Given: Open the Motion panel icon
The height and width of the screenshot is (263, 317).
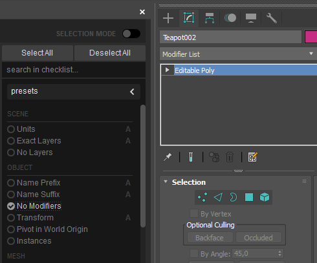Looking at the screenshot, I should click(x=230, y=18).
